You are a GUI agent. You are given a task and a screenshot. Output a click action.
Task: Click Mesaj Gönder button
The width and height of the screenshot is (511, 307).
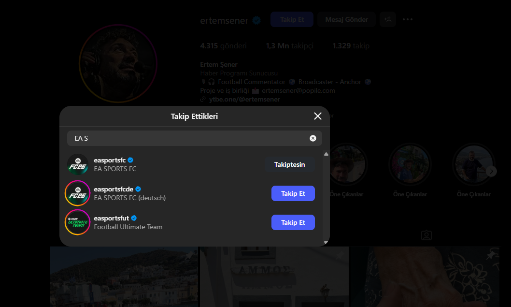(x=346, y=19)
